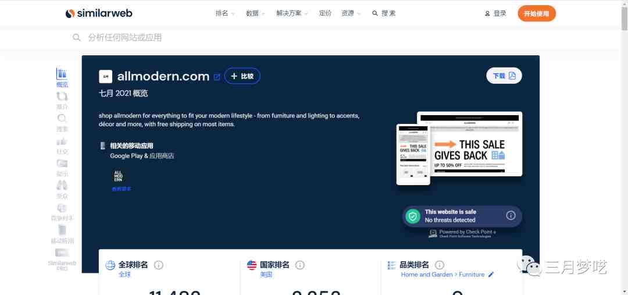The image size is (628, 295).
Task: Open 搜索 in the top navigation
Action: pos(384,13)
